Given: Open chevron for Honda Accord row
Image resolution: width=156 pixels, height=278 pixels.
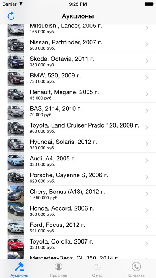Looking at the screenshot, I should click(x=147, y=211).
